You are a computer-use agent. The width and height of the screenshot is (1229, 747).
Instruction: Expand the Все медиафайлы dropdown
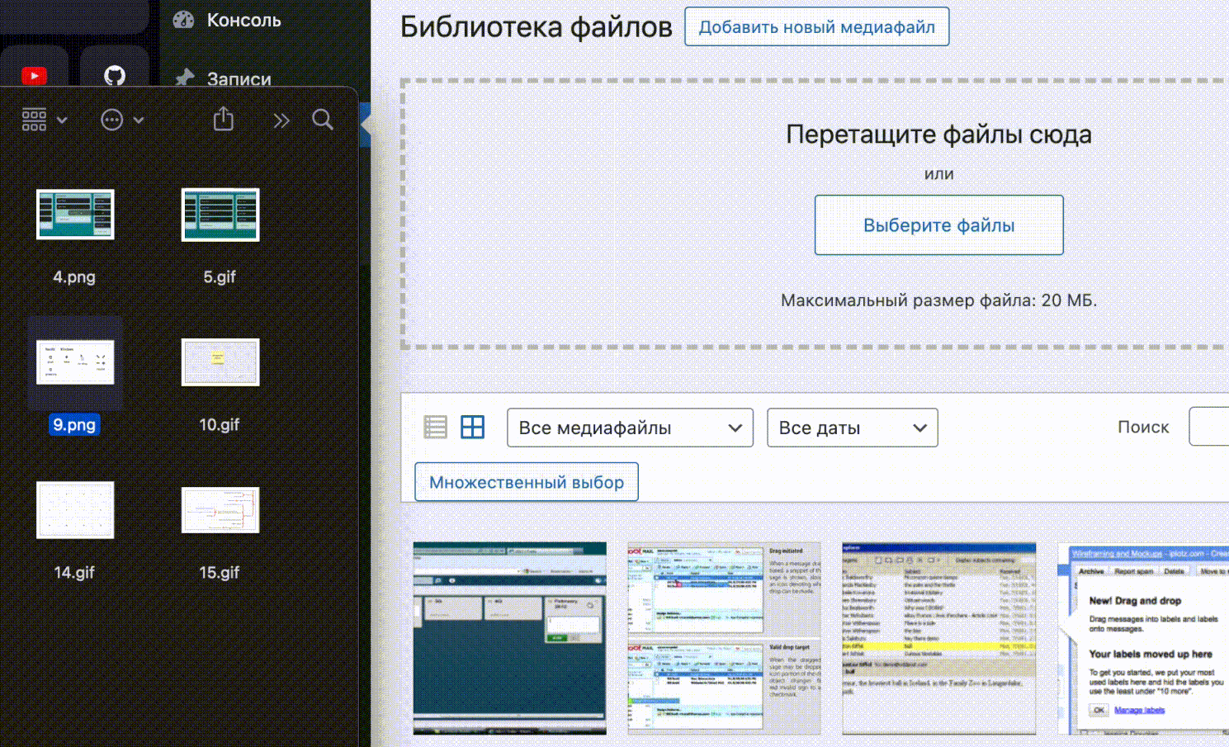[x=630, y=428]
